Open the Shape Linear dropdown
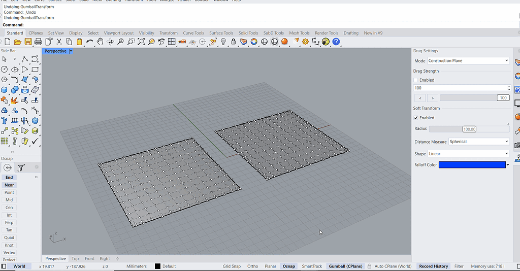Image resolution: width=520 pixels, height=271 pixels. 468,154
